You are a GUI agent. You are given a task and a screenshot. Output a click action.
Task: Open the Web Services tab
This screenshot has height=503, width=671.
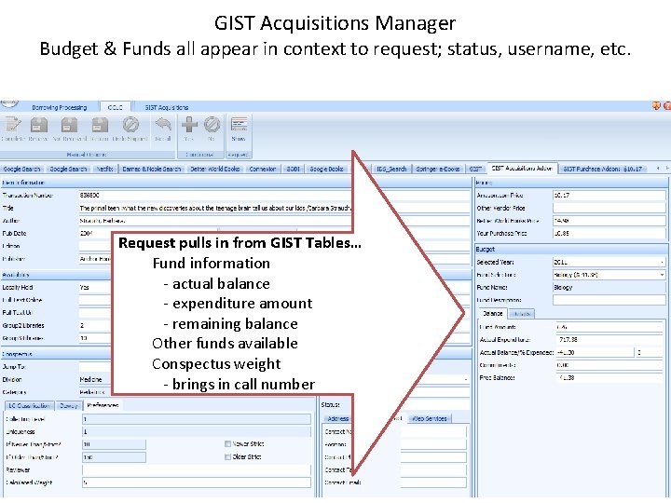[x=430, y=418]
